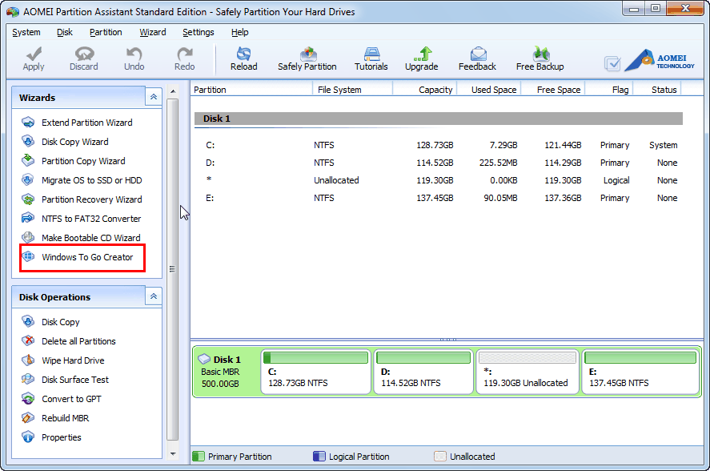Select the C: partition row
The image size is (710, 471).
pyautogui.click(x=439, y=145)
